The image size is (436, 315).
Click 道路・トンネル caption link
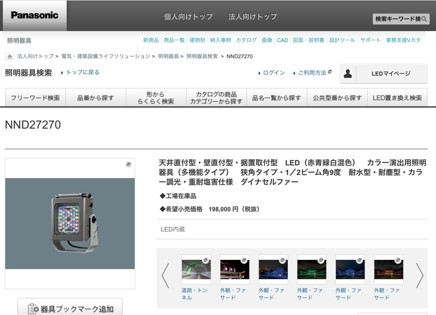tap(195, 294)
